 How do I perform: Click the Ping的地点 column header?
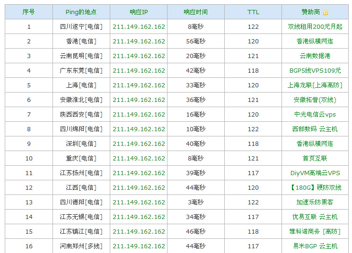tap(81, 12)
